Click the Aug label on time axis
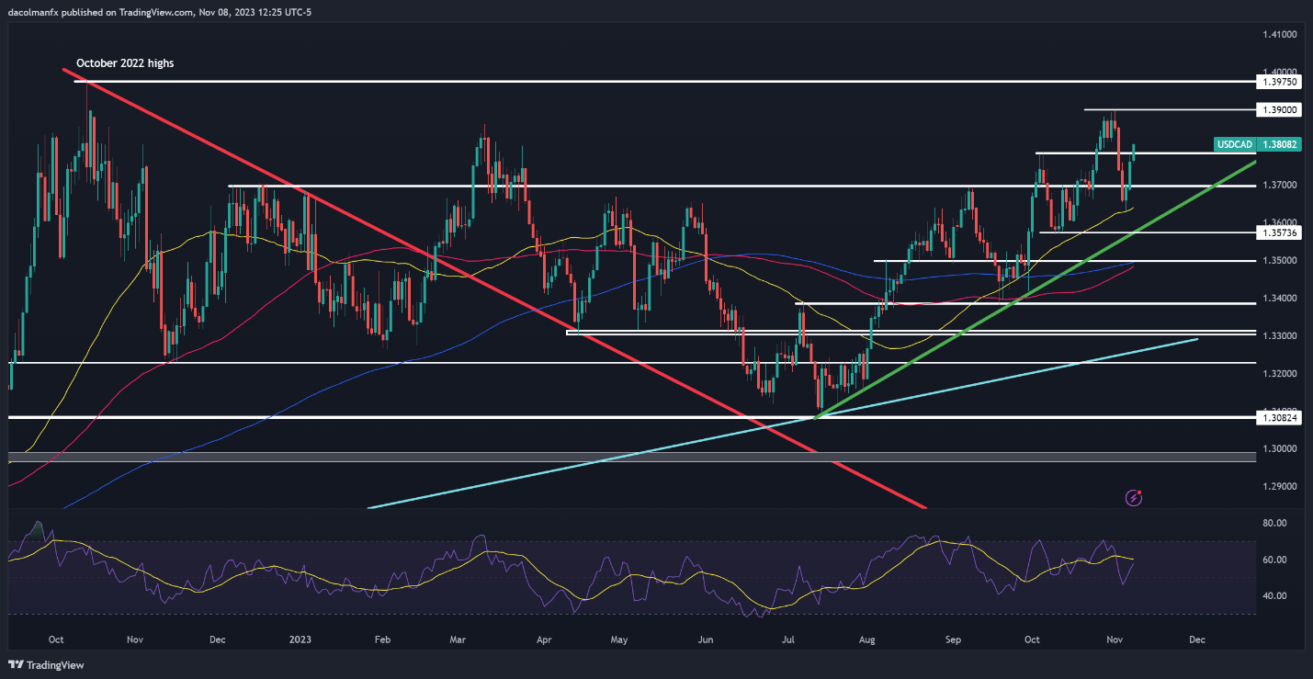This screenshot has height=679, width=1313. 866,639
